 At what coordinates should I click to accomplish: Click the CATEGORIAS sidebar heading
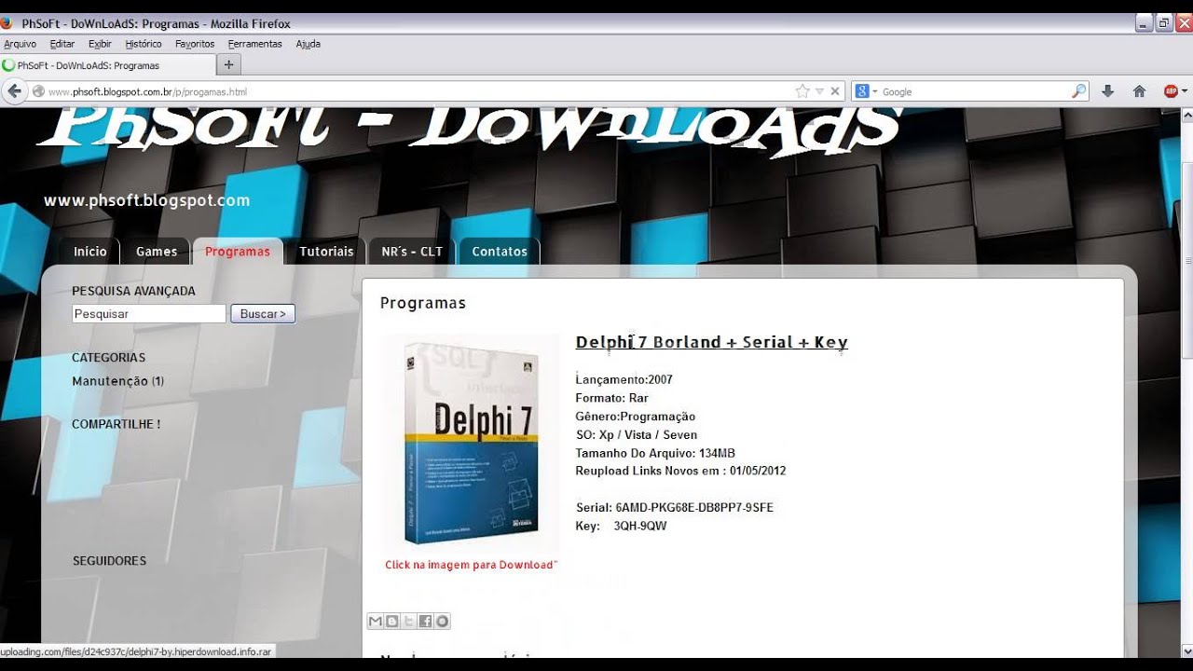pos(109,358)
